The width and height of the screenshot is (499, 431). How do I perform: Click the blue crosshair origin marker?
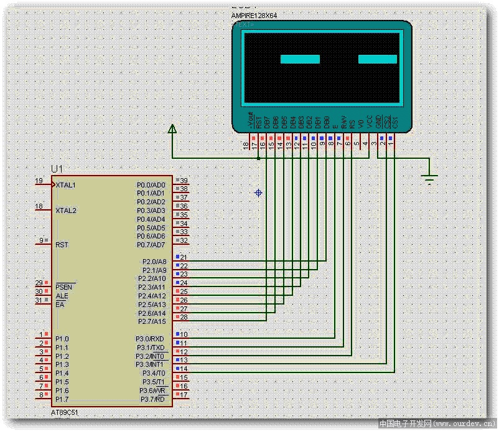pos(259,193)
